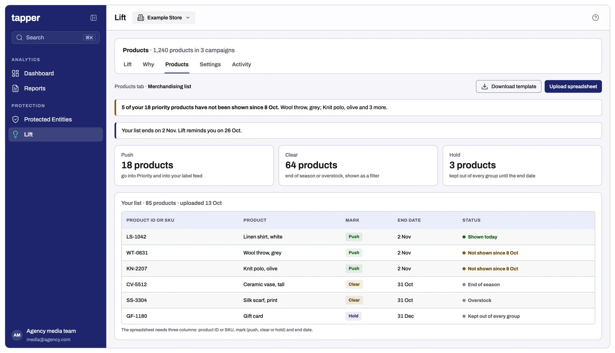Click the tapper logo

(x=26, y=18)
